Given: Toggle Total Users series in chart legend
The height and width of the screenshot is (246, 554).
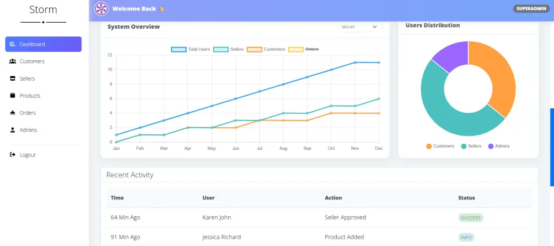Looking at the screenshot, I should click(191, 49).
